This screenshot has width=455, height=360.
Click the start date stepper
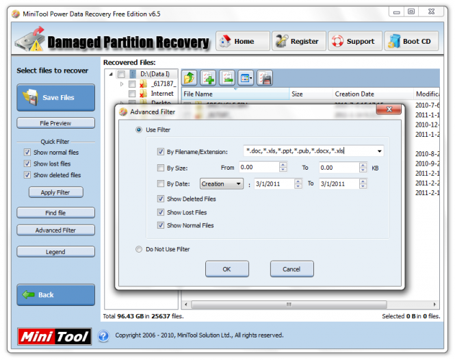[298, 183]
